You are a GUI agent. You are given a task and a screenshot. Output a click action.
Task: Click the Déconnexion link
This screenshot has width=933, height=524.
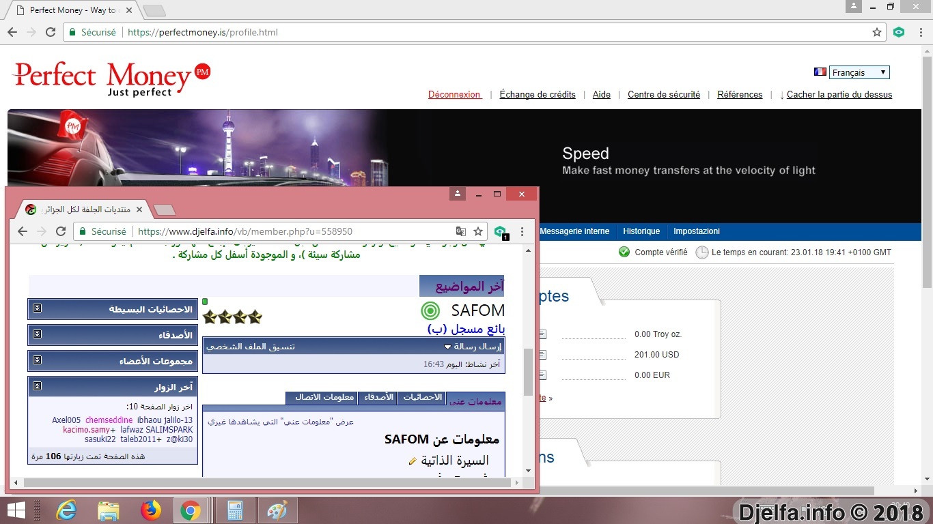(454, 95)
